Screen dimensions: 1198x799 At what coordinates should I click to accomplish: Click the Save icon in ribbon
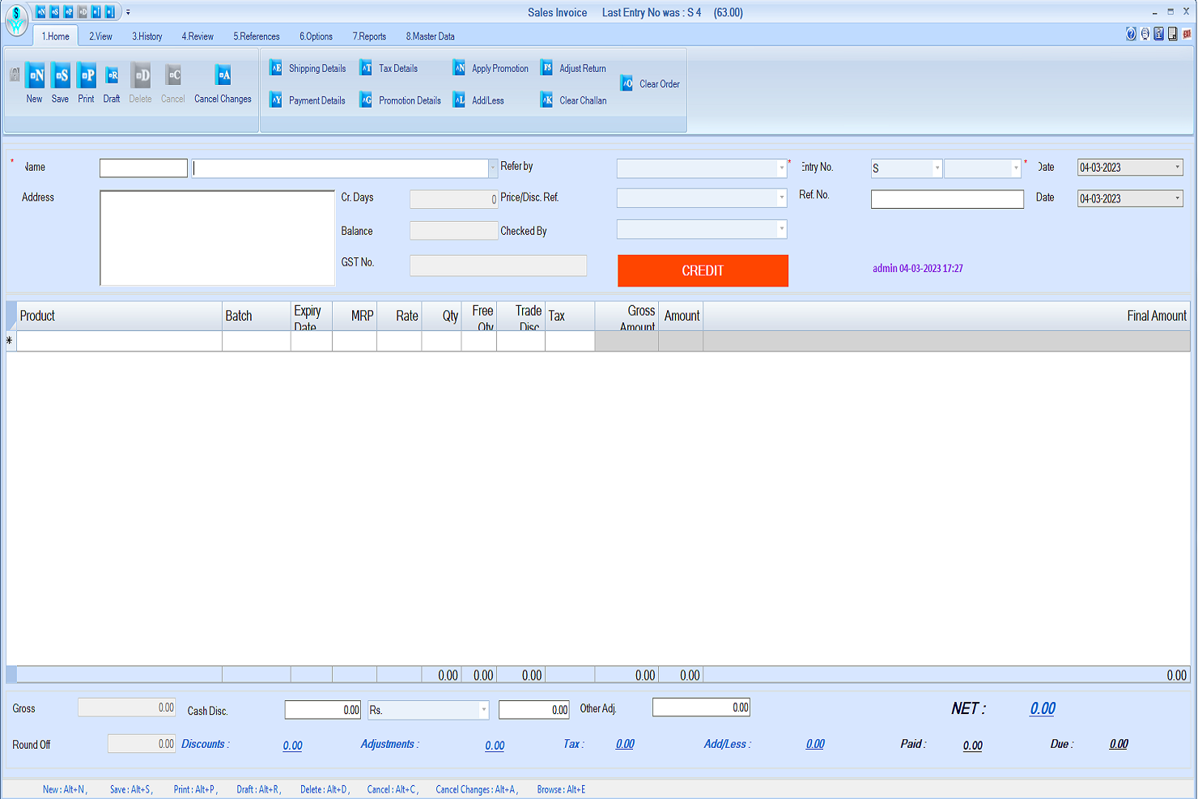[61, 76]
